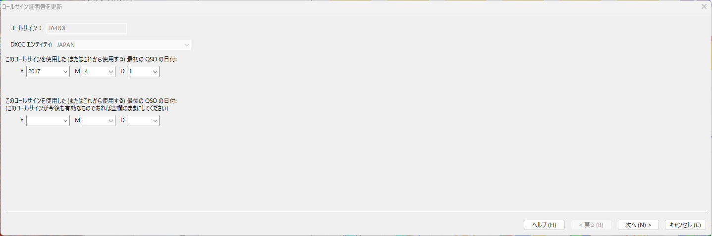Click the disabled < 戻る (B) button
This screenshot has width=712, height=236.
[591, 225]
